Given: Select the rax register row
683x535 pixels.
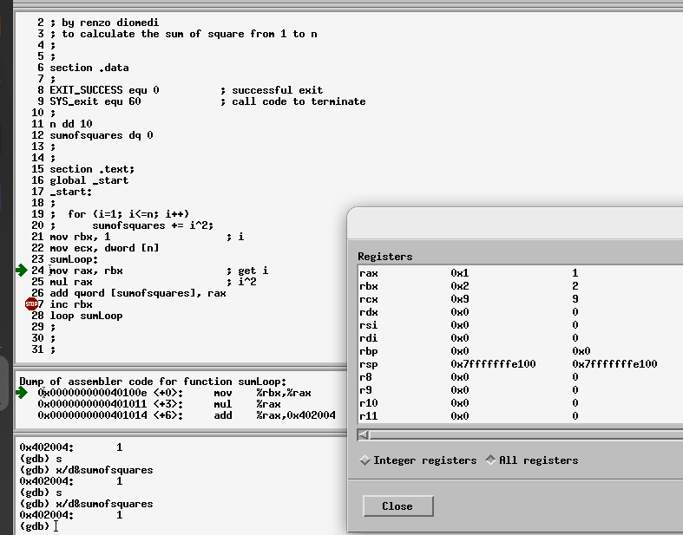Looking at the screenshot, I should coord(520,273).
